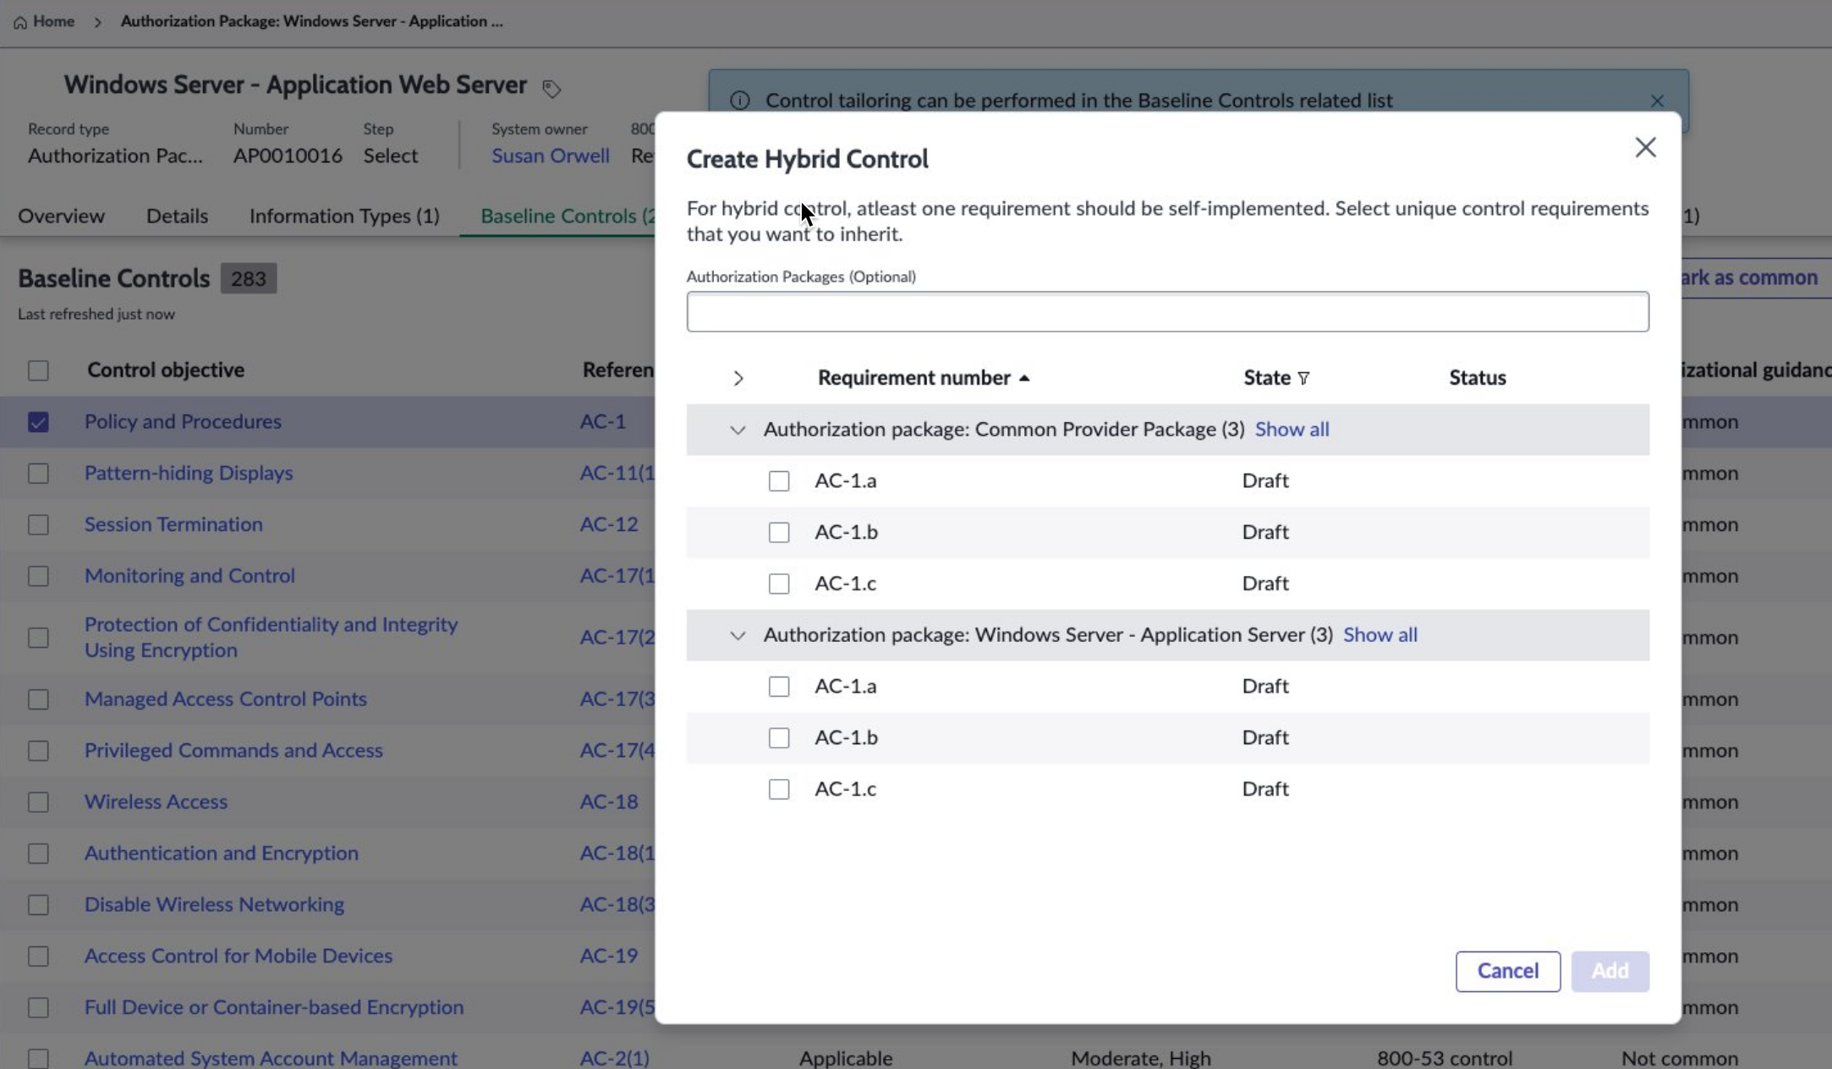1832x1069 pixels.
Task: Open the Policy and Procedures control
Action: pyautogui.click(x=183, y=421)
